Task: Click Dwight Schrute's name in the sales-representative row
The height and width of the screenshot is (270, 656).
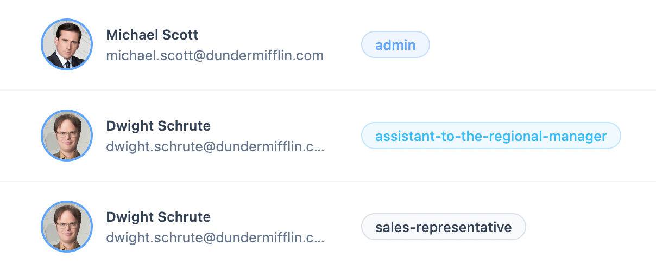Action: point(158,217)
